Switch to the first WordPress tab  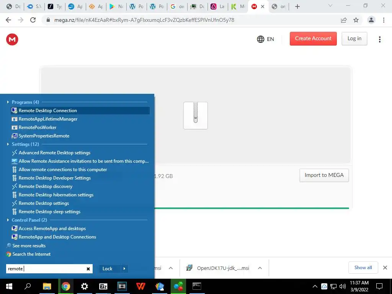click(136, 7)
